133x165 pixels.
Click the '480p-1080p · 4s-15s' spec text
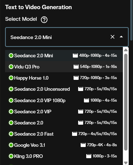click(98, 55)
